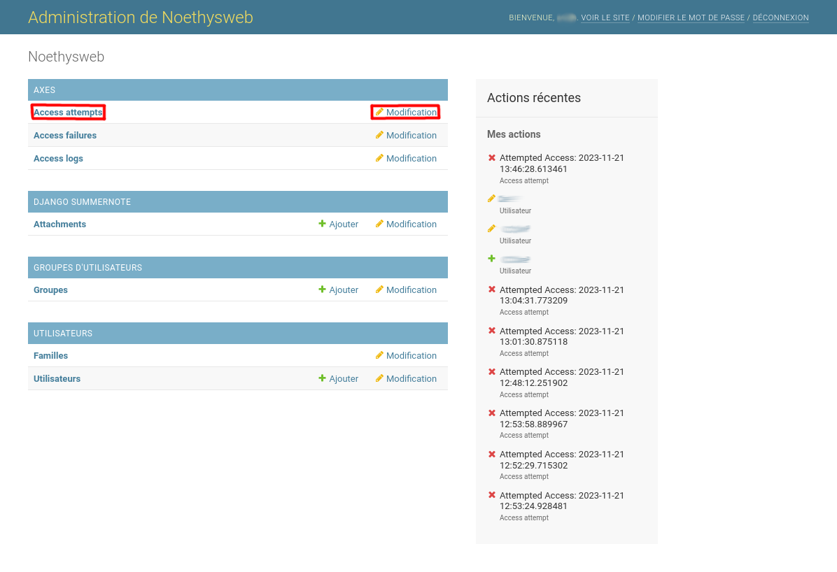Screen dimensions: 837x572
Task: Open the Access attempts model
Action: [68, 112]
